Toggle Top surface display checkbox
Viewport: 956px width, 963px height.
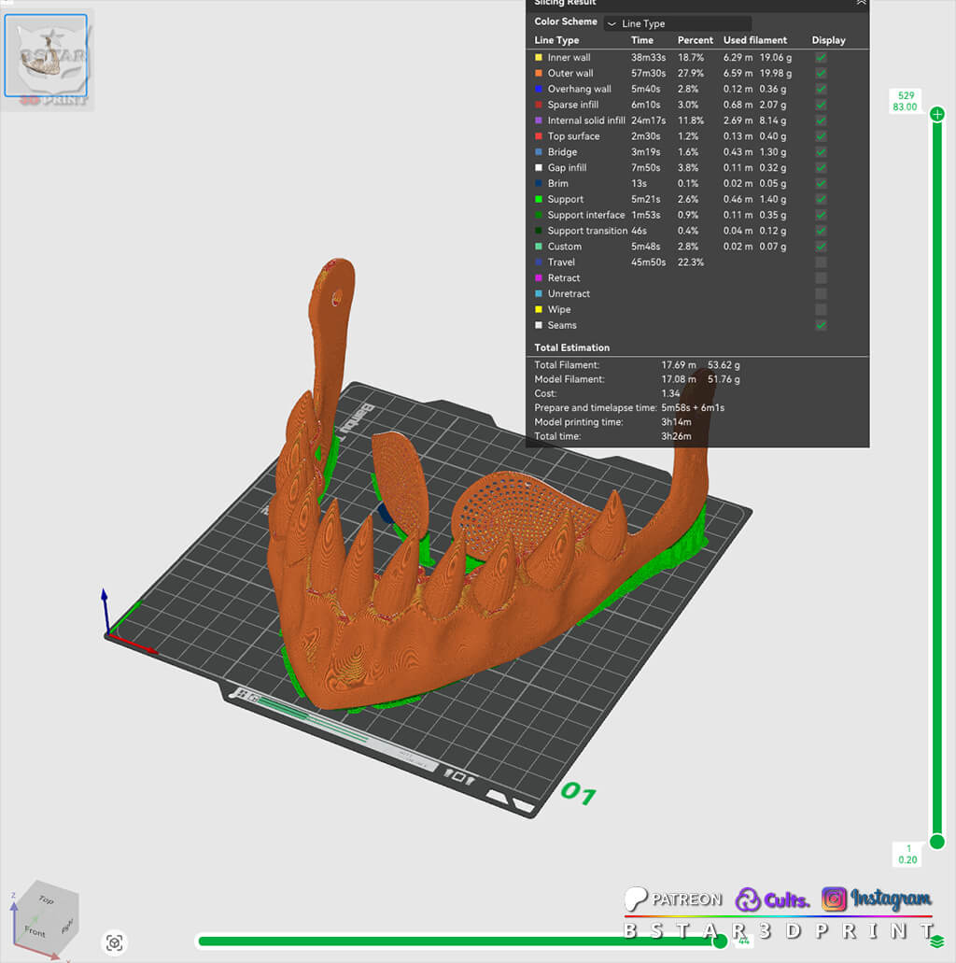pyautogui.click(x=821, y=136)
